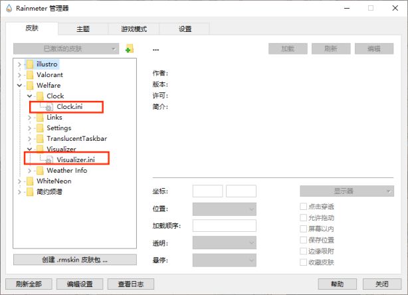Screen dimensions: 408x295
Task: Select the TranslucentTaskbar folder label
Action: (x=77, y=139)
